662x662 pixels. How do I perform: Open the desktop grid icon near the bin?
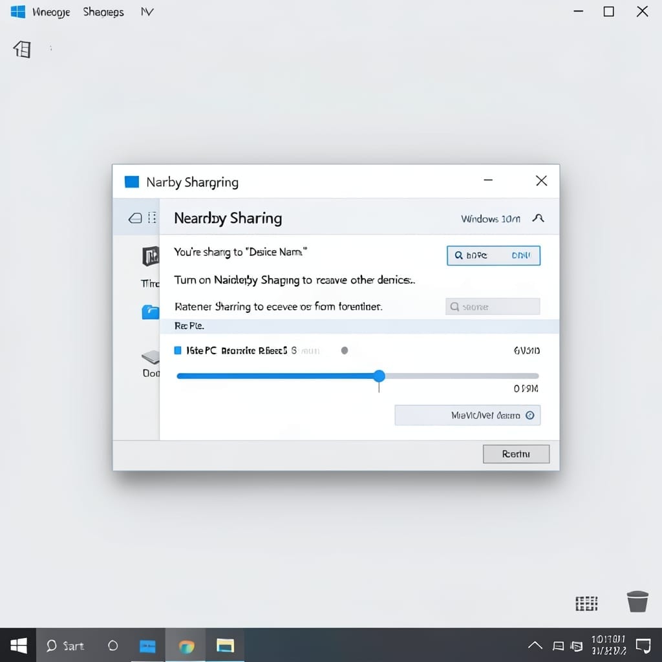(586, 604)
